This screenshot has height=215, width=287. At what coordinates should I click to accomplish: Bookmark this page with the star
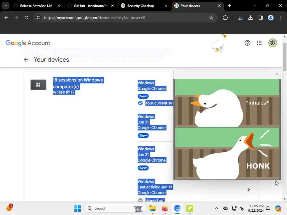point(211,18)
